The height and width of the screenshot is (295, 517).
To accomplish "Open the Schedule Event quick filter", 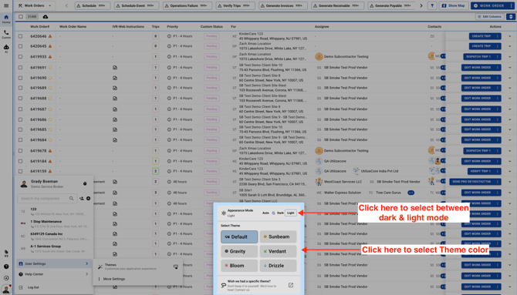I will [137, 5].
